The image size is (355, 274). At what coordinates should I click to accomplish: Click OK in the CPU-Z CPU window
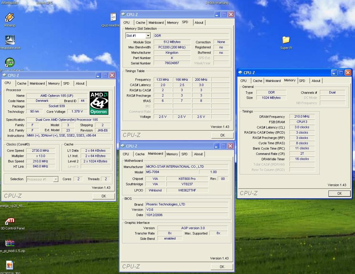tap(104, 196)
